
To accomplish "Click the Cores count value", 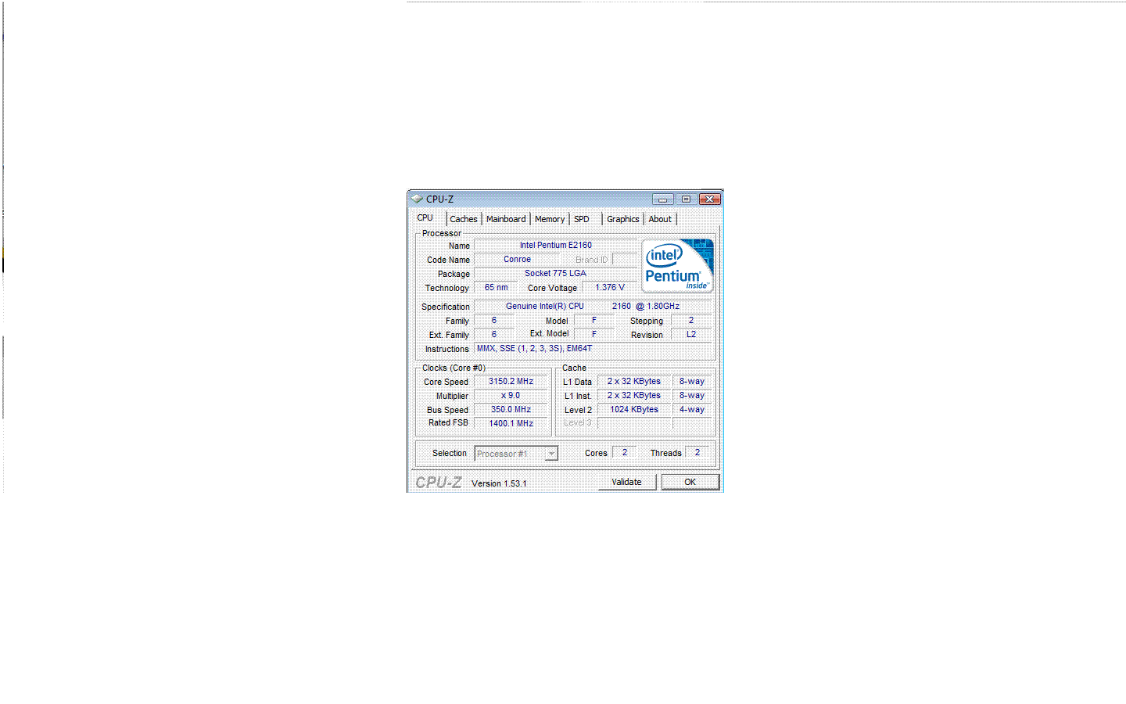I will click(x=625, y=452).
